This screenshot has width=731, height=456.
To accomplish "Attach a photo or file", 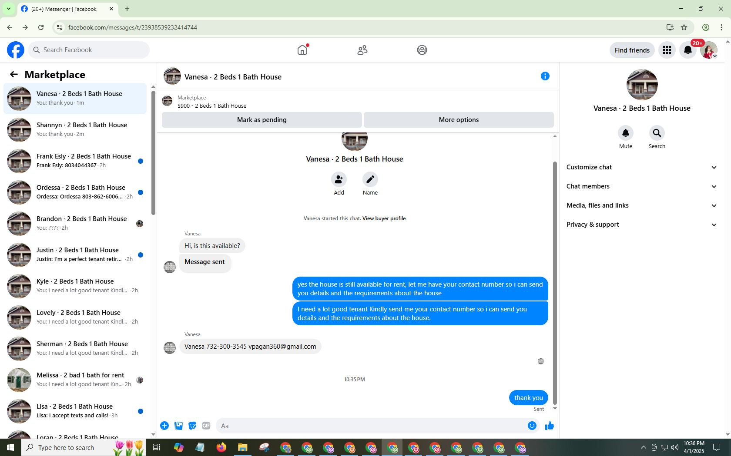I will 178,426.
